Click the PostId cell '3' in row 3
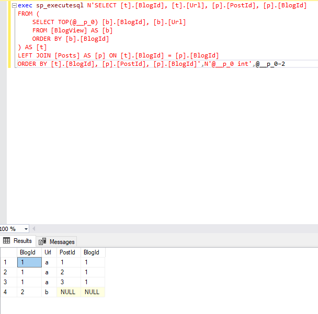Image resolution: width=318 pixels, height=314 pixels. (69, 282)
